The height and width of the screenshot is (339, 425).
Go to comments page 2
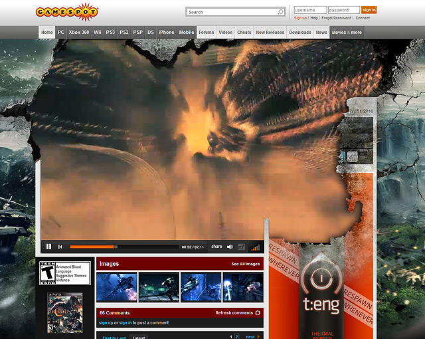pos(236,336)
